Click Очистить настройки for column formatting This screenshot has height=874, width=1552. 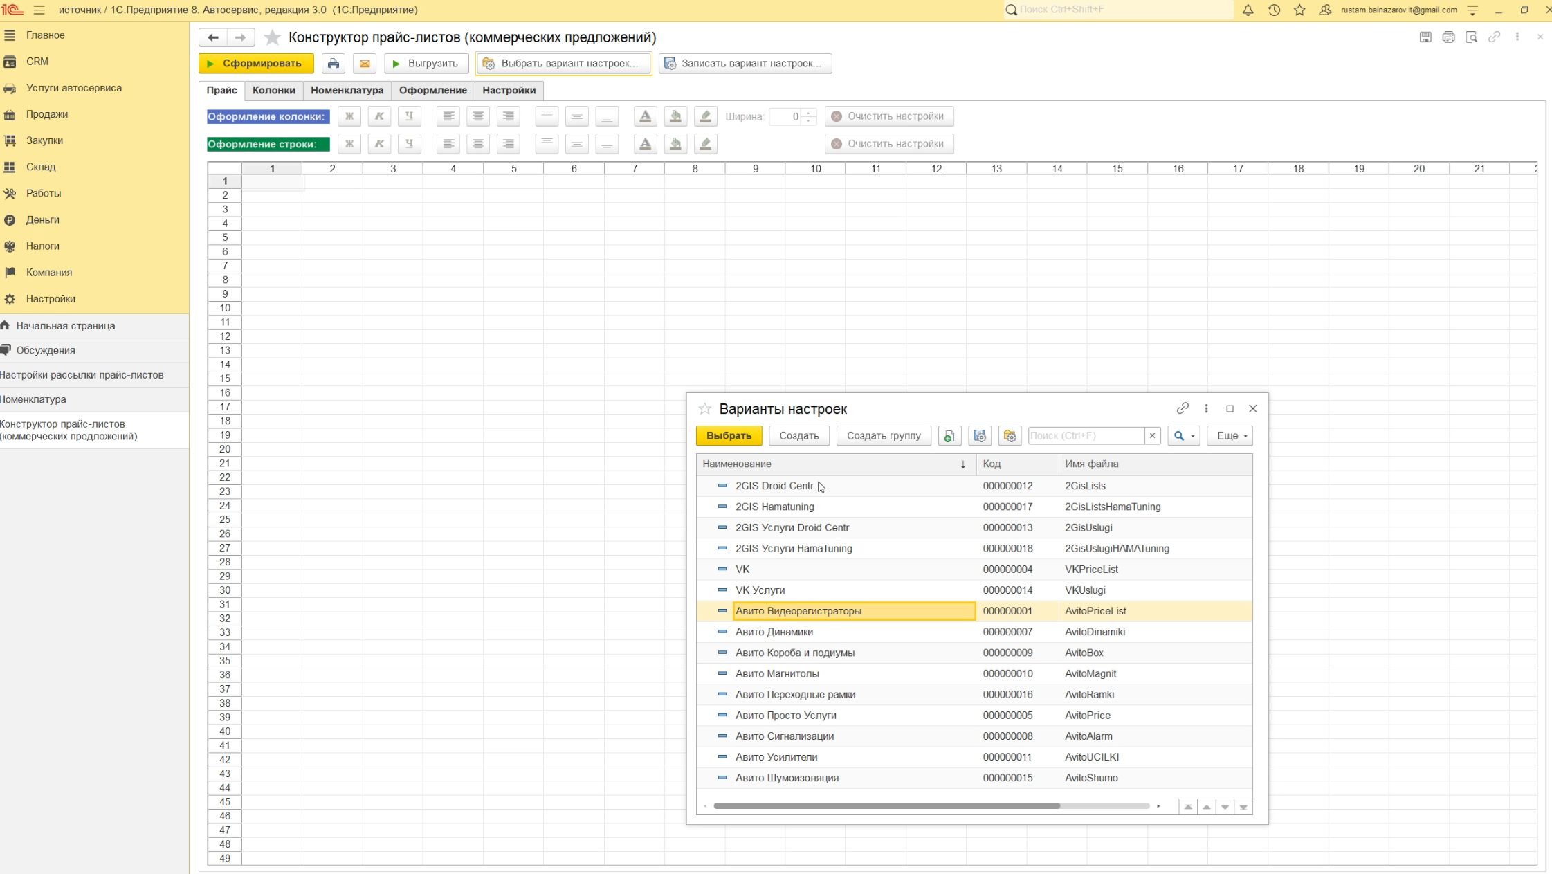coord(889,116)
